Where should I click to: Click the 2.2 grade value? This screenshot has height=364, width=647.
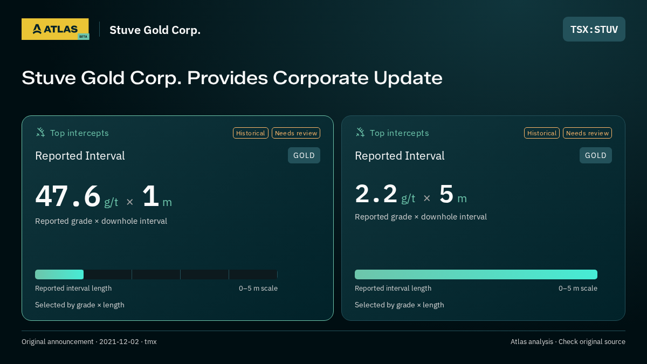point(376,194)
